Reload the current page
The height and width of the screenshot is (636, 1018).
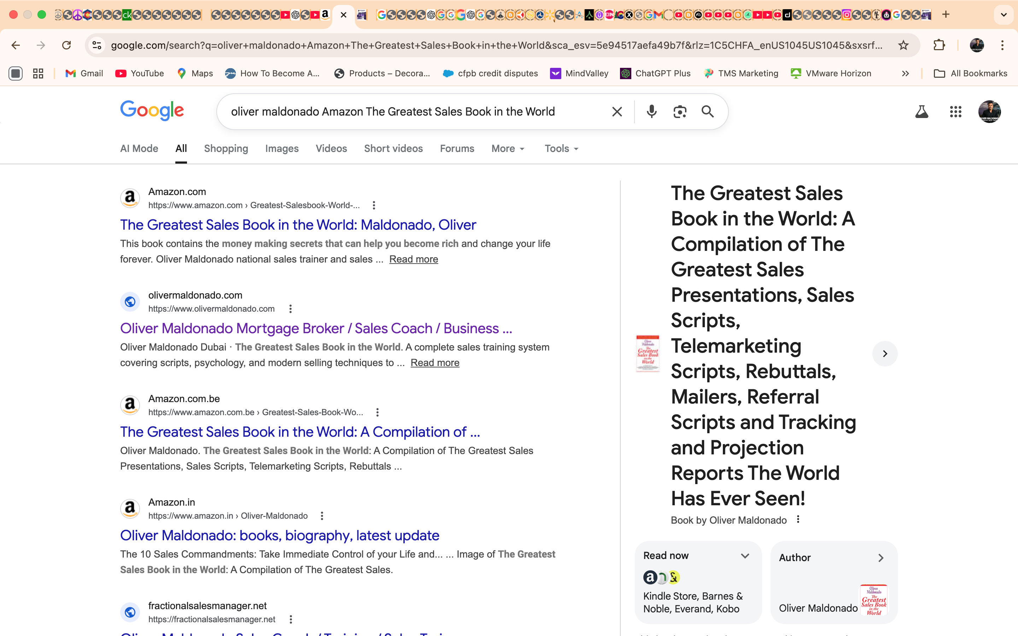pyautogui.click(x=66, y=45)
